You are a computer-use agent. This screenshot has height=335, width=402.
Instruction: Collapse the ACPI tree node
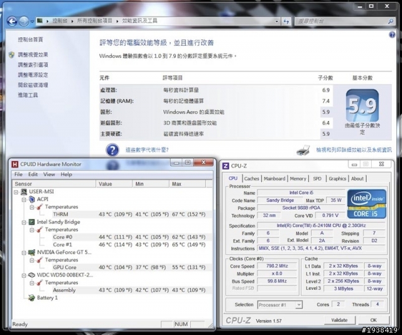[24, 199]
